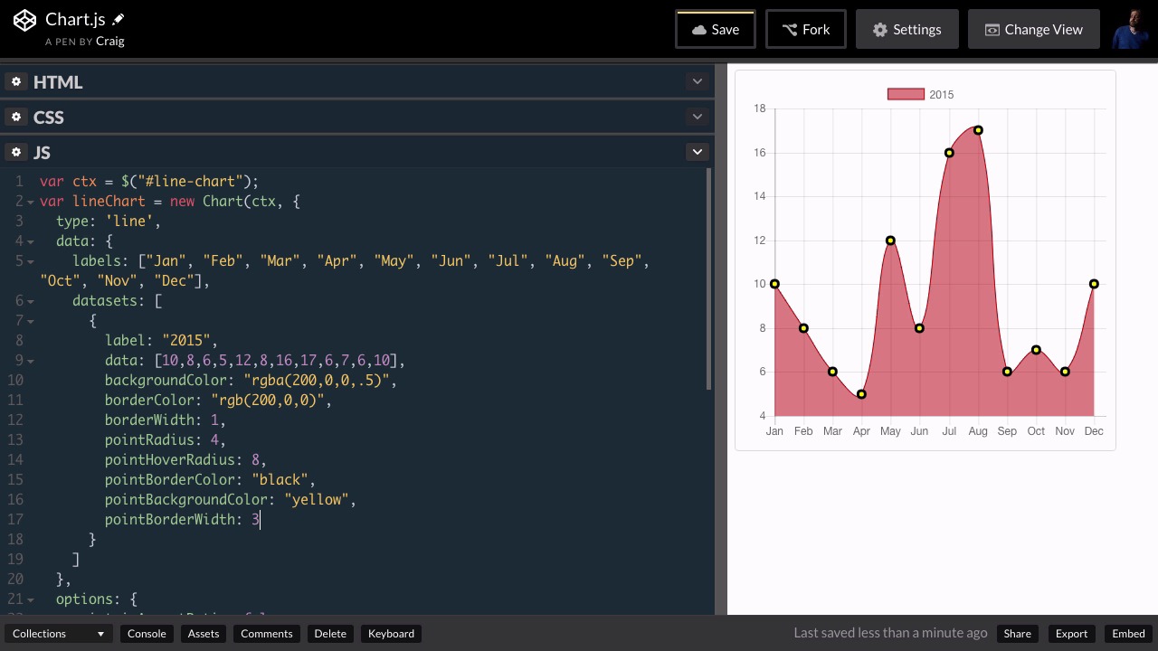Click the JS editor vertical scrollbar
Viewport: 1158px width, 651px height.
(708, 278)
